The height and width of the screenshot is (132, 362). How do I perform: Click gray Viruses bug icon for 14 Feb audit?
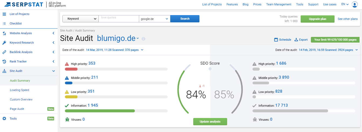[255, 119]
